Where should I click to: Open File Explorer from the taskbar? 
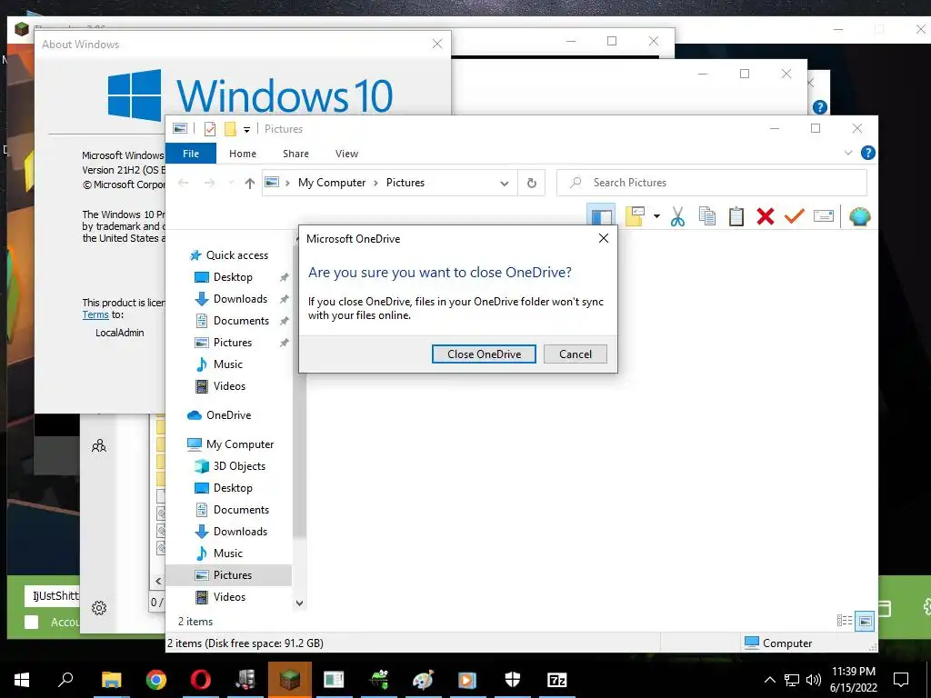112,680
